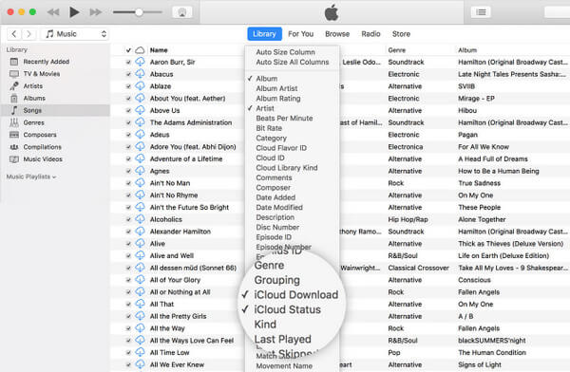The height and width of the screenshot is (372, 570).
Task: Open Genres in sidebar
Action: tap(33, 122)
